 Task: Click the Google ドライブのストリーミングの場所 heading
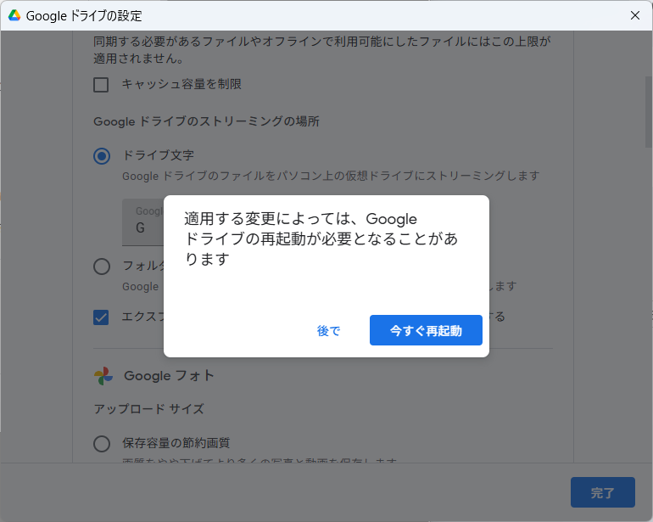[206, 121]
